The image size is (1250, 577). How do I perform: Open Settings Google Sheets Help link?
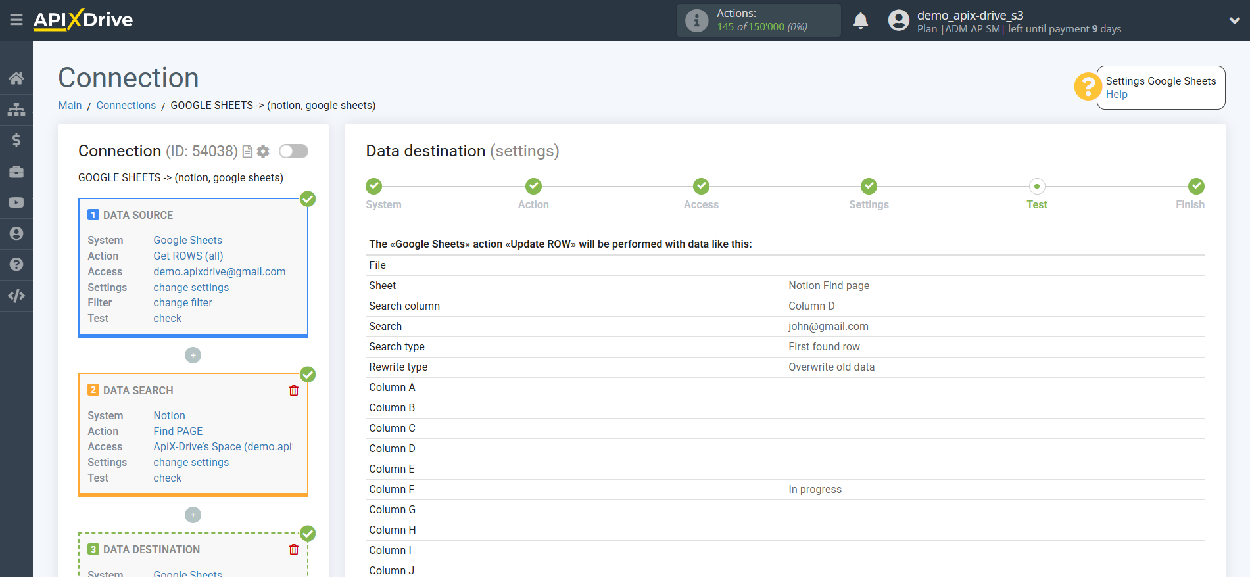tap(1116, 95)
